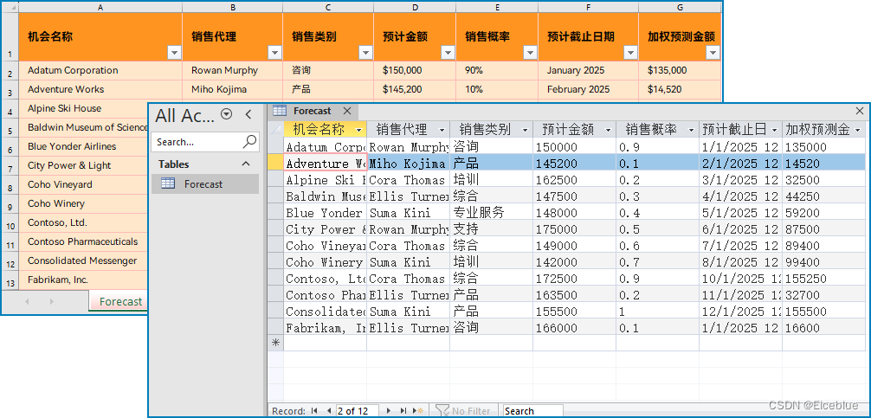Open 预计金额 filter button in Excel
871x418 pixels.
tap(448, 53)
